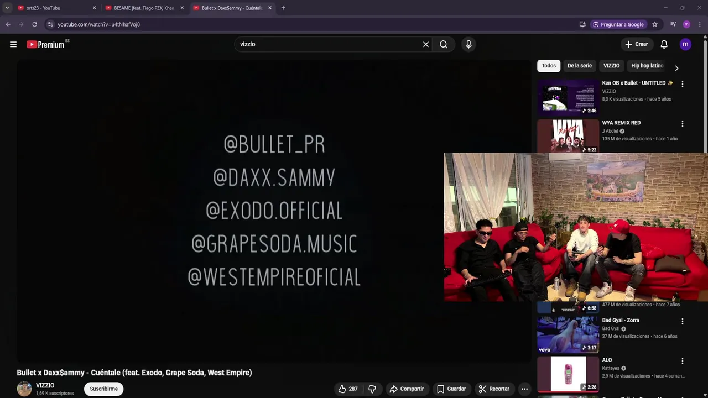Image resolution: width=708 pixels, height=398 pixels.
Task: Open the media controls icon in Chrome toolbar
Action: click(x=673, y=24)
